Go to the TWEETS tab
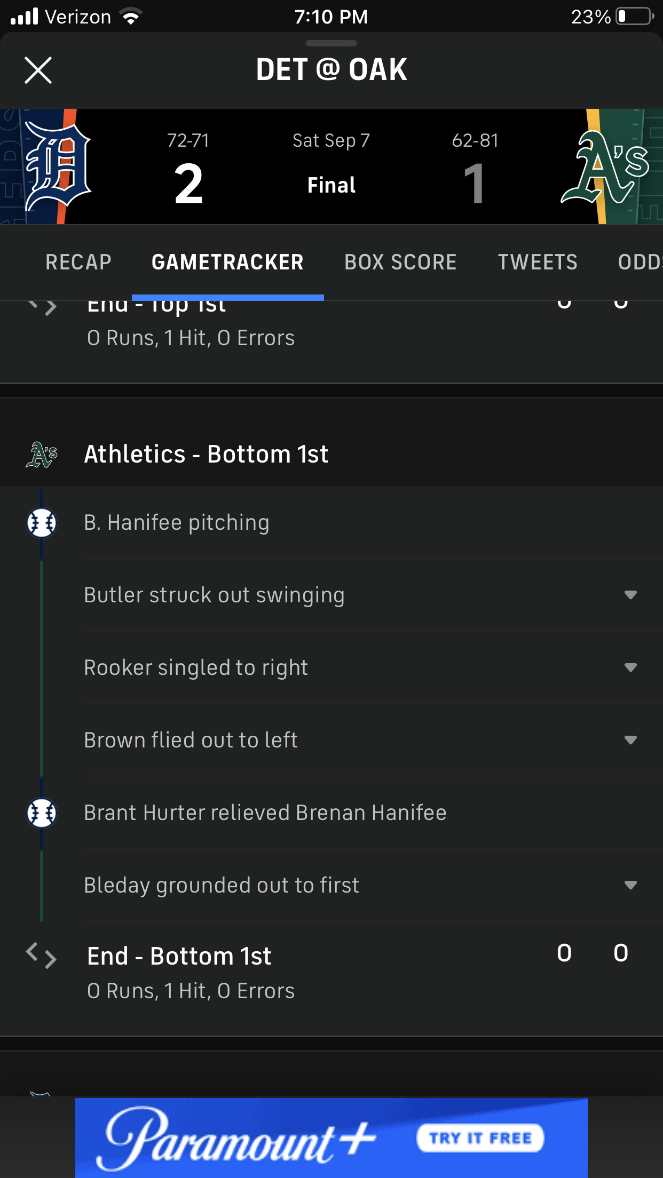 pos(538,262)
